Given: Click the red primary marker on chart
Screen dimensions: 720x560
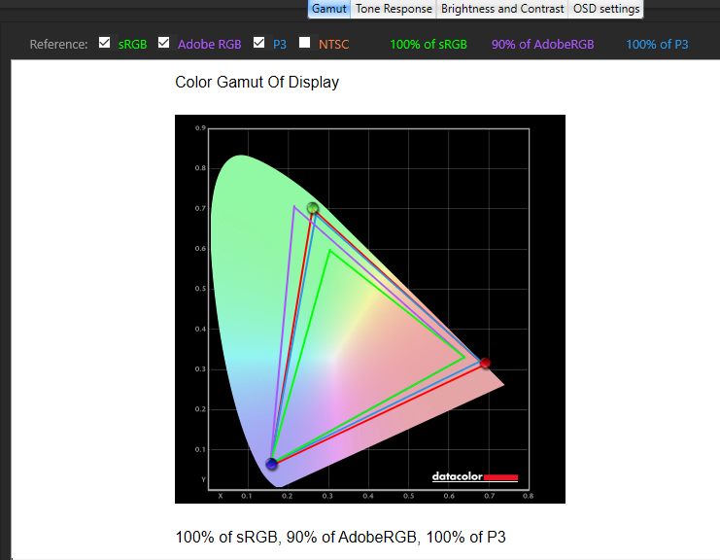Looking at the screenshot, I should [x=485, y=364].
